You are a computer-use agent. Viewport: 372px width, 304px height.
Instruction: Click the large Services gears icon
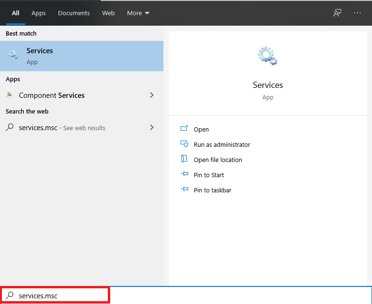coord(267,56)
